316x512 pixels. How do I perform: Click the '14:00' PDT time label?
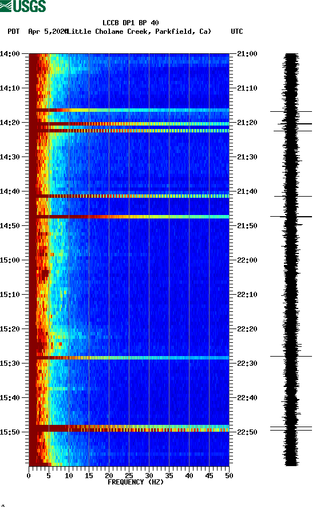[x=10, y=53]
